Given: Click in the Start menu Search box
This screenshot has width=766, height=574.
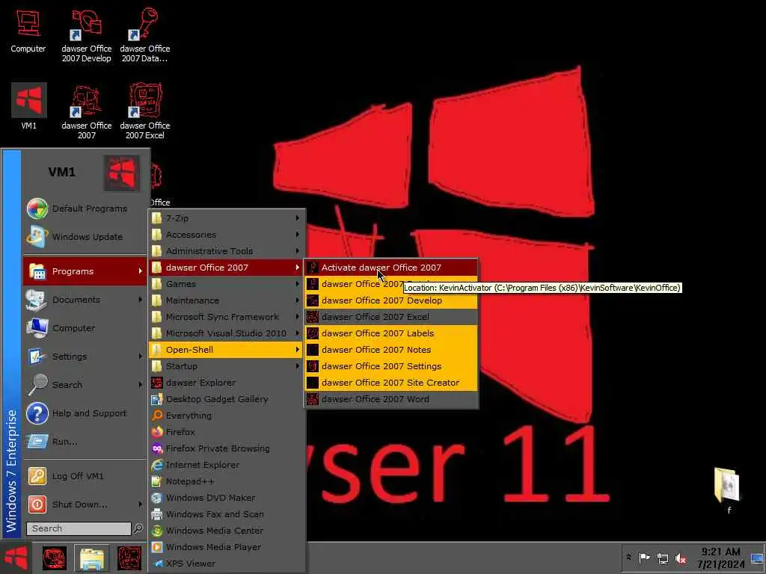Looking at the screenshot, I should (79, 528).
